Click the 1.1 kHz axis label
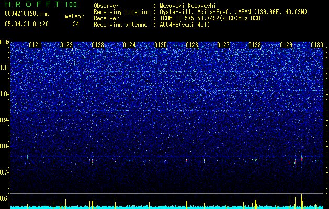Viewport: 329px width, 209px height. (5, 68)
